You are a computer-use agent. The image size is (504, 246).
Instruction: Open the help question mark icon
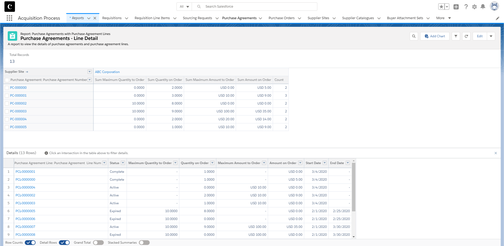point(466,7)
